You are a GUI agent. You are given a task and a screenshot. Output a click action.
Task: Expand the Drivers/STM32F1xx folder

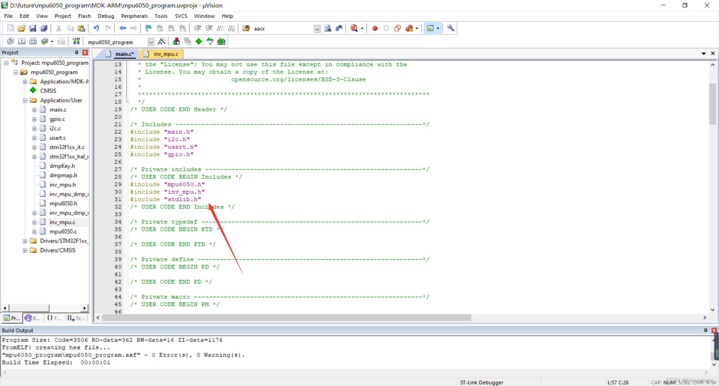click(25, 241)
